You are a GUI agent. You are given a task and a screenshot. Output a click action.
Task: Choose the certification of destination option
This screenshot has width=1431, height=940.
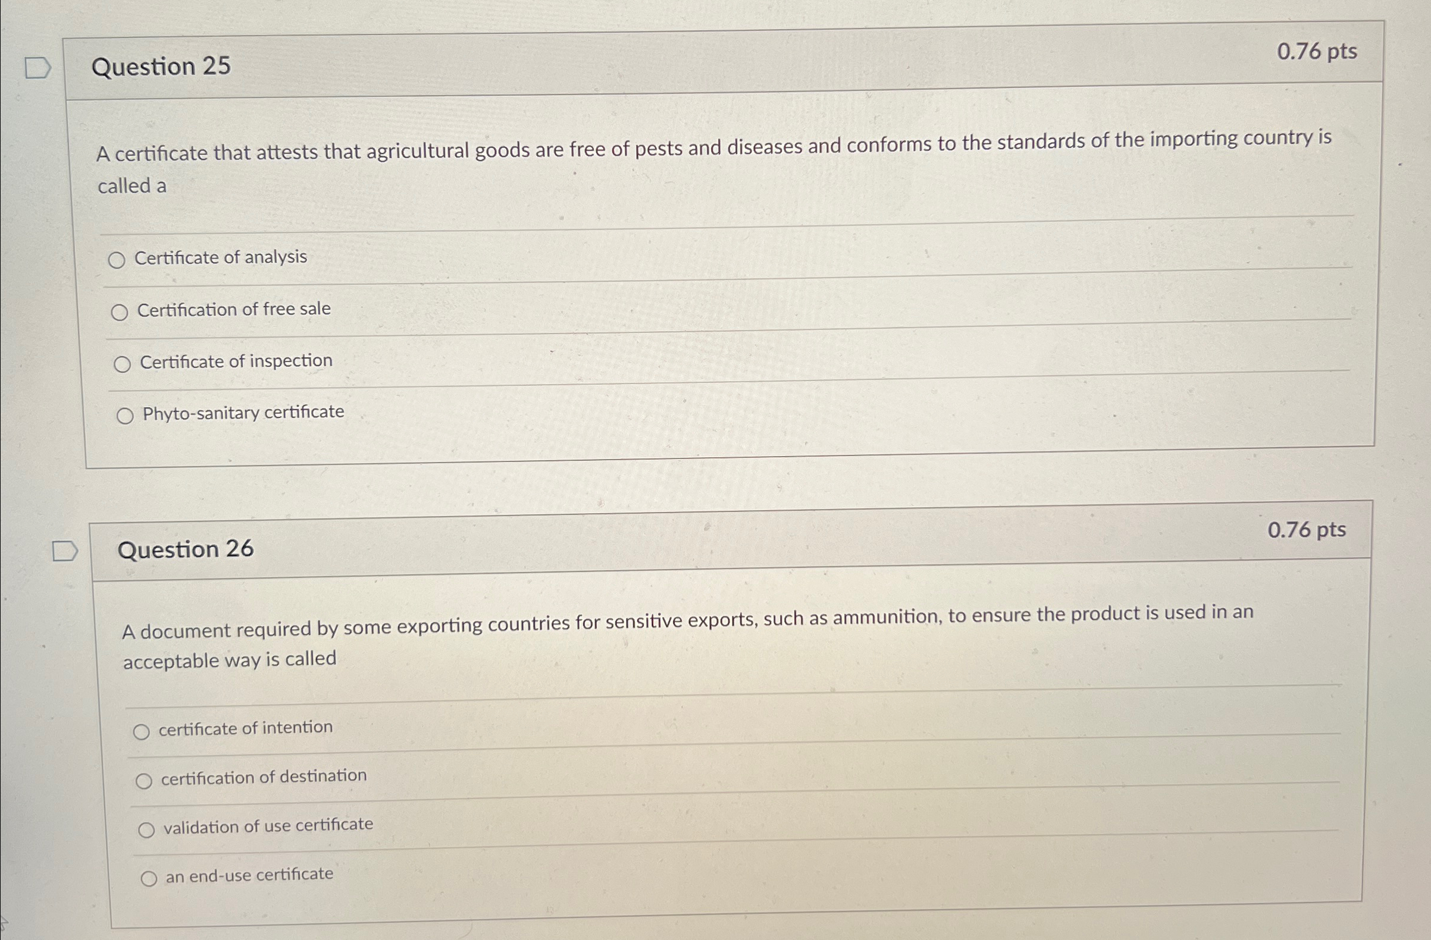coord(145,780)
